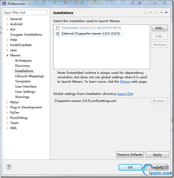Select Embedded (3.0.4/1.3.1.20130219-0923) list row
Viewport: 174px width, 178px height.
pos(88,28)
